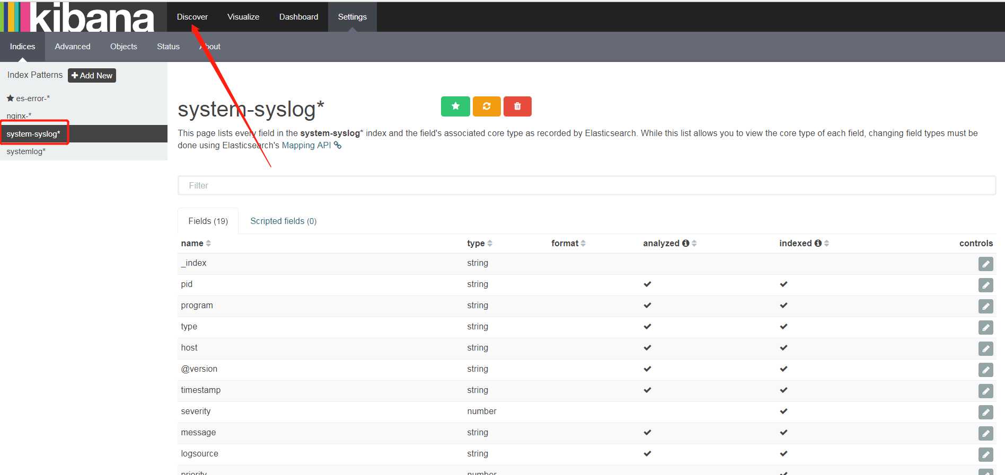Open the Dashboard page

click(298, 17)
